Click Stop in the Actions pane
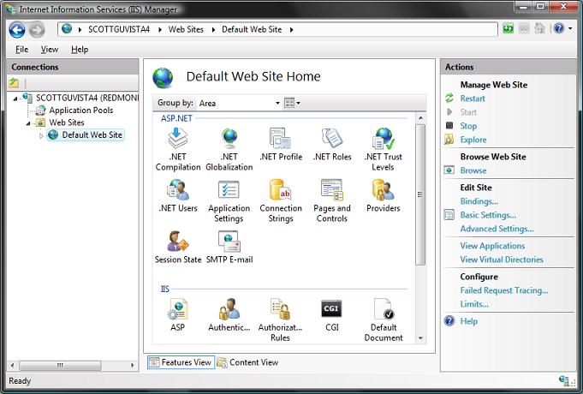The image size is (583, 394). (x=468, y=126)
